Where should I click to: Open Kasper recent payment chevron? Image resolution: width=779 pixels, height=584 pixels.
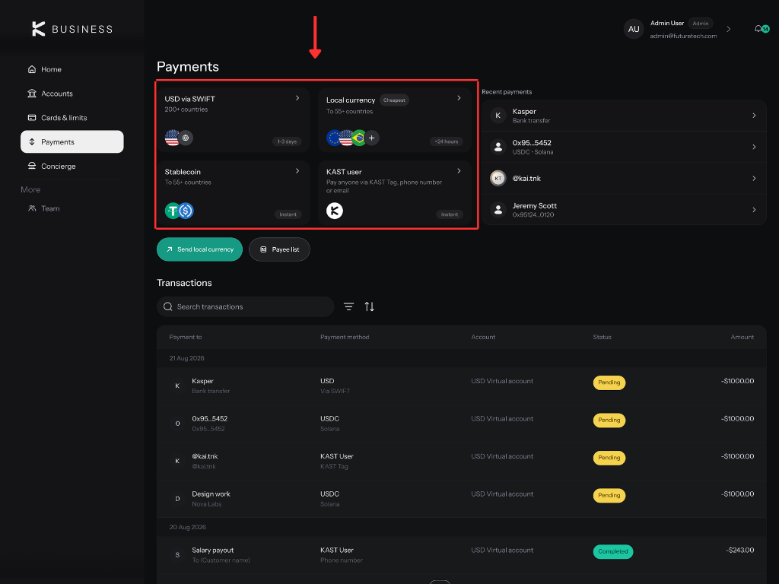click(x=754, y=116)
